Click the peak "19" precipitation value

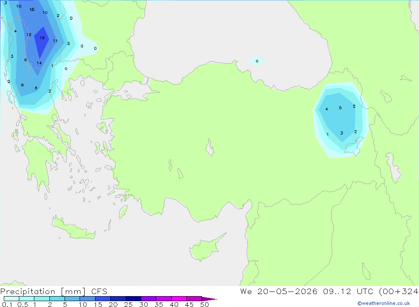(x=42, y=38)
